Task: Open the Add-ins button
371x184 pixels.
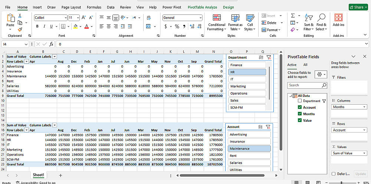Action: [338, 20]
